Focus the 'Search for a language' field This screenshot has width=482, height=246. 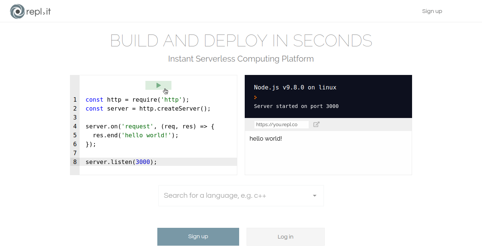[231, 196]
